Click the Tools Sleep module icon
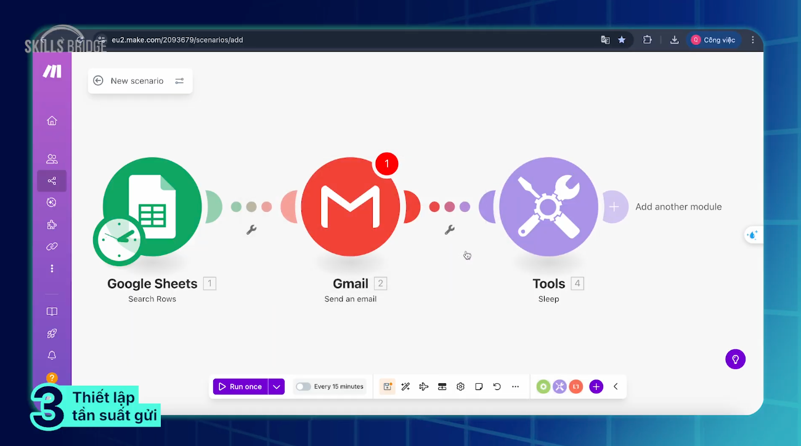 pyautogui.click(x=548, y=206)
